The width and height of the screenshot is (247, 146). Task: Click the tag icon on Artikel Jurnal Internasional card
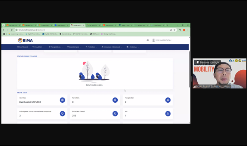[62, 114]
